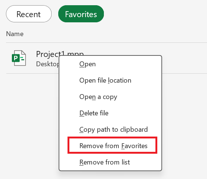Choose Open a copy in context menu
This screenshot has width=207, height=179.
tap(98, 97)
